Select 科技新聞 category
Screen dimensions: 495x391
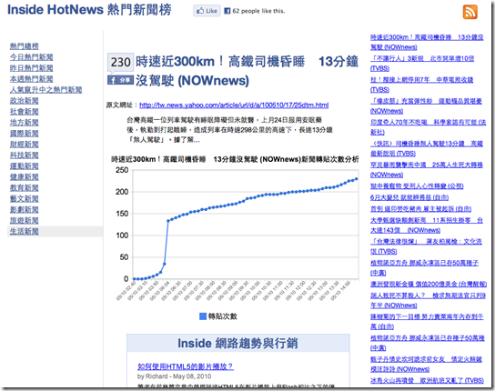pos(25,155)
